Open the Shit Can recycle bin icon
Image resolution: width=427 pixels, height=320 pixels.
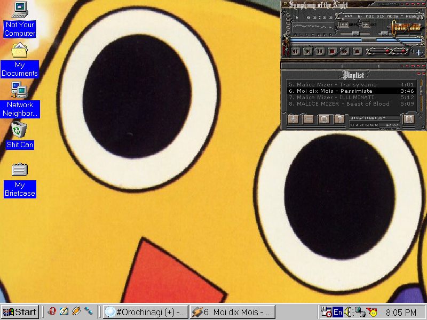click(x=20, y=135)
